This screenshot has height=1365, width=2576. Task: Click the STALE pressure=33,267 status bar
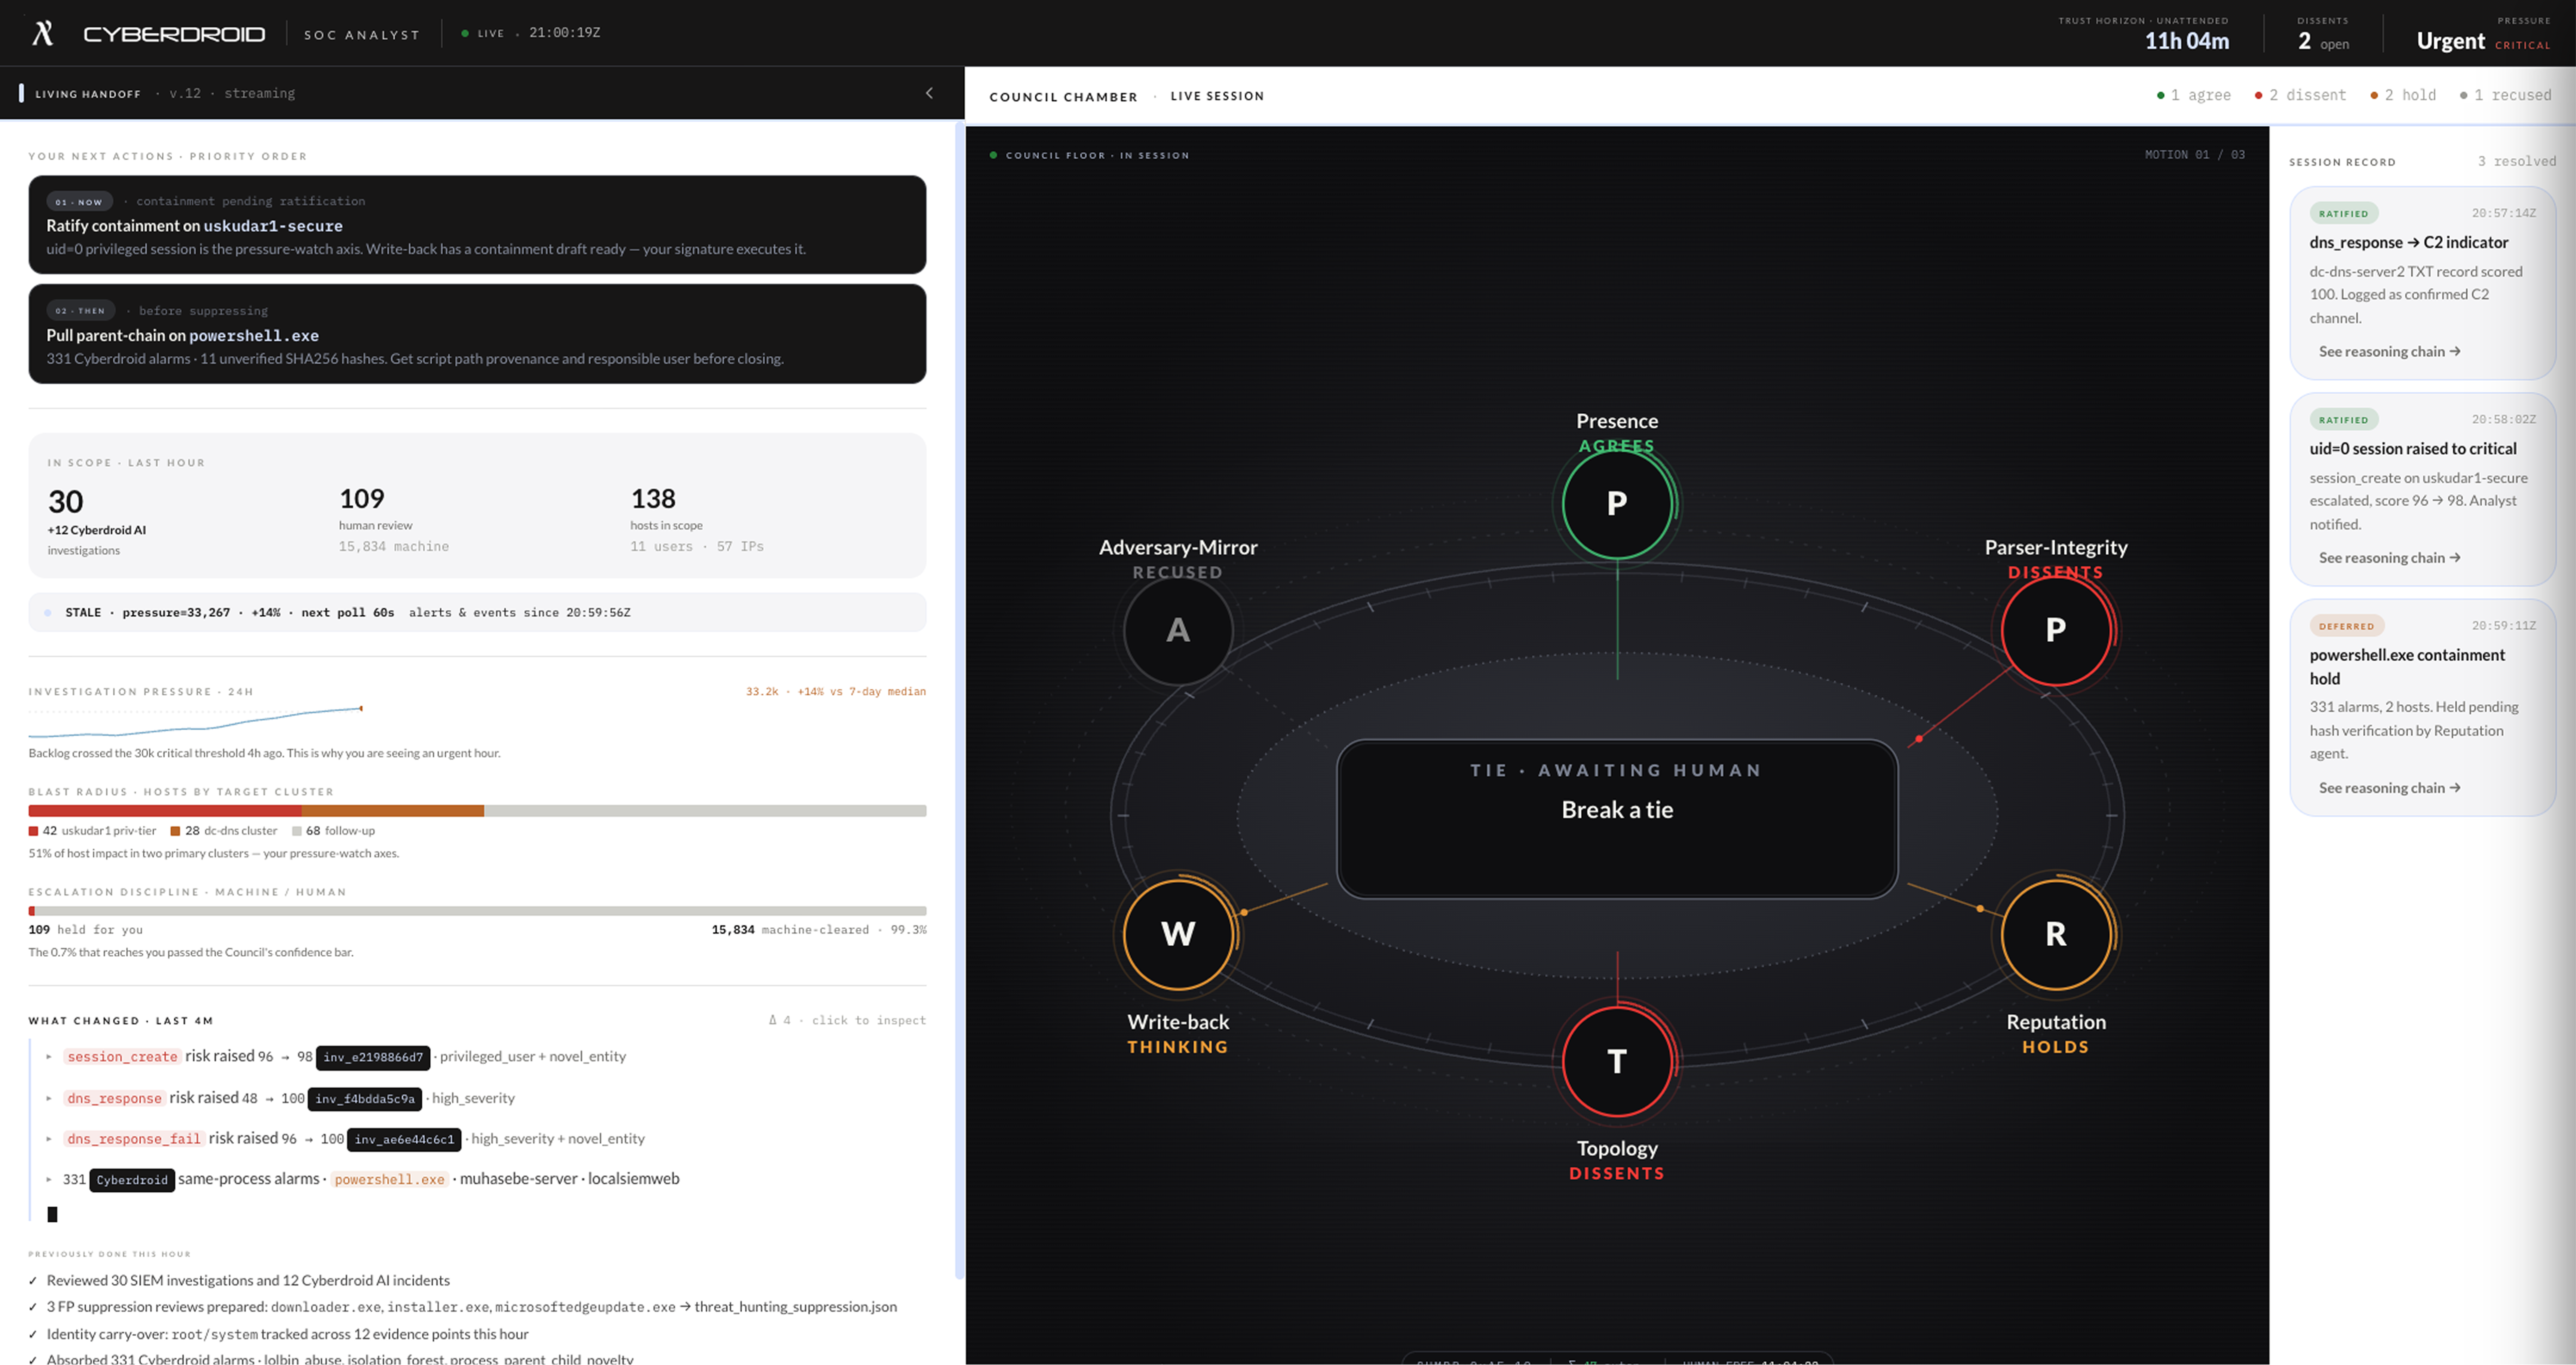[477, 612]
